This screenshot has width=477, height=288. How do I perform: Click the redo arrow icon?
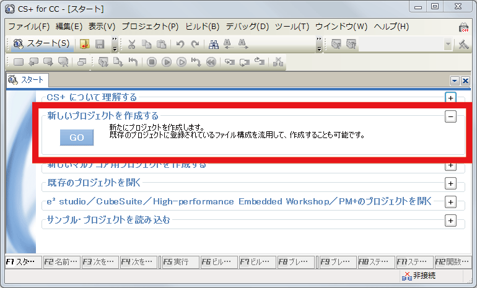click(x=195, y=45)
